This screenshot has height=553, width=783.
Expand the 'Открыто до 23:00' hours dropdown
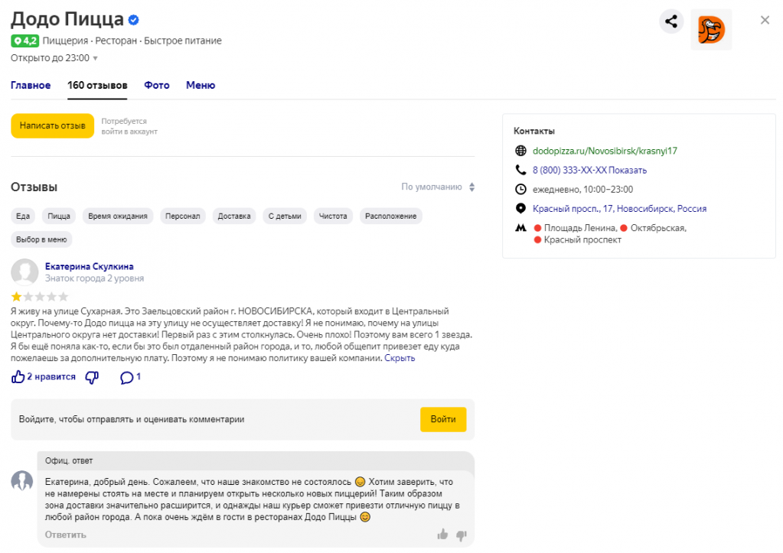coord(54,58)
